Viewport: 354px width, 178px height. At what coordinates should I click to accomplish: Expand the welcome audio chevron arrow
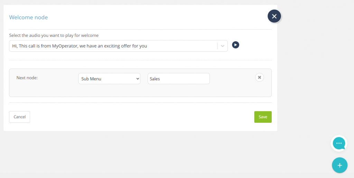222,46
